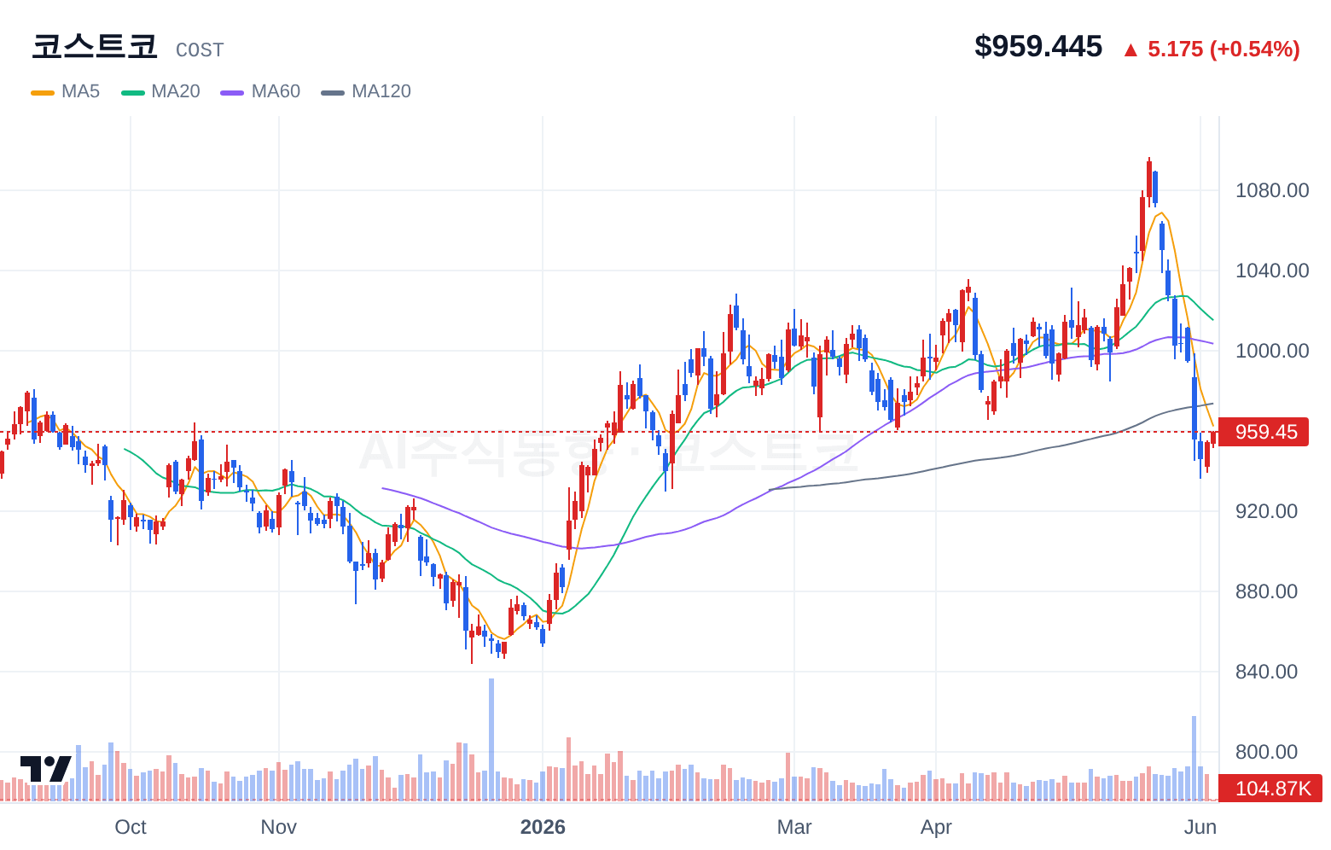1331x850 pixels.
Task: Click the 1080.00 price axis label
Action: pos(1272,190)
